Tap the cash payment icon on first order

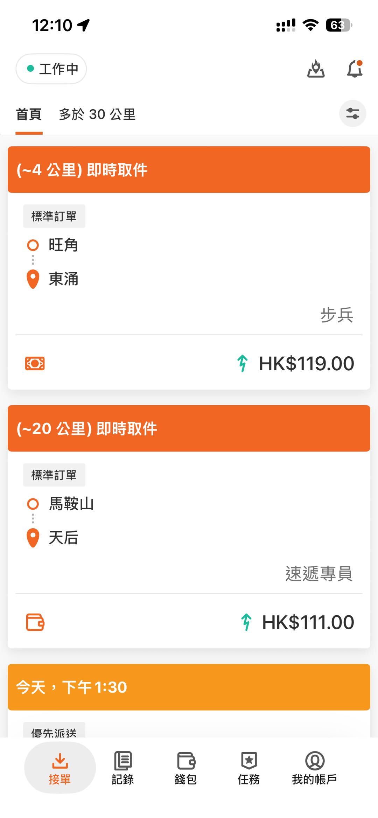[35, 363]
